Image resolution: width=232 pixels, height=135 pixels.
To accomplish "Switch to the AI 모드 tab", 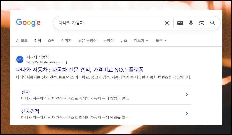I will coord(22,41).
